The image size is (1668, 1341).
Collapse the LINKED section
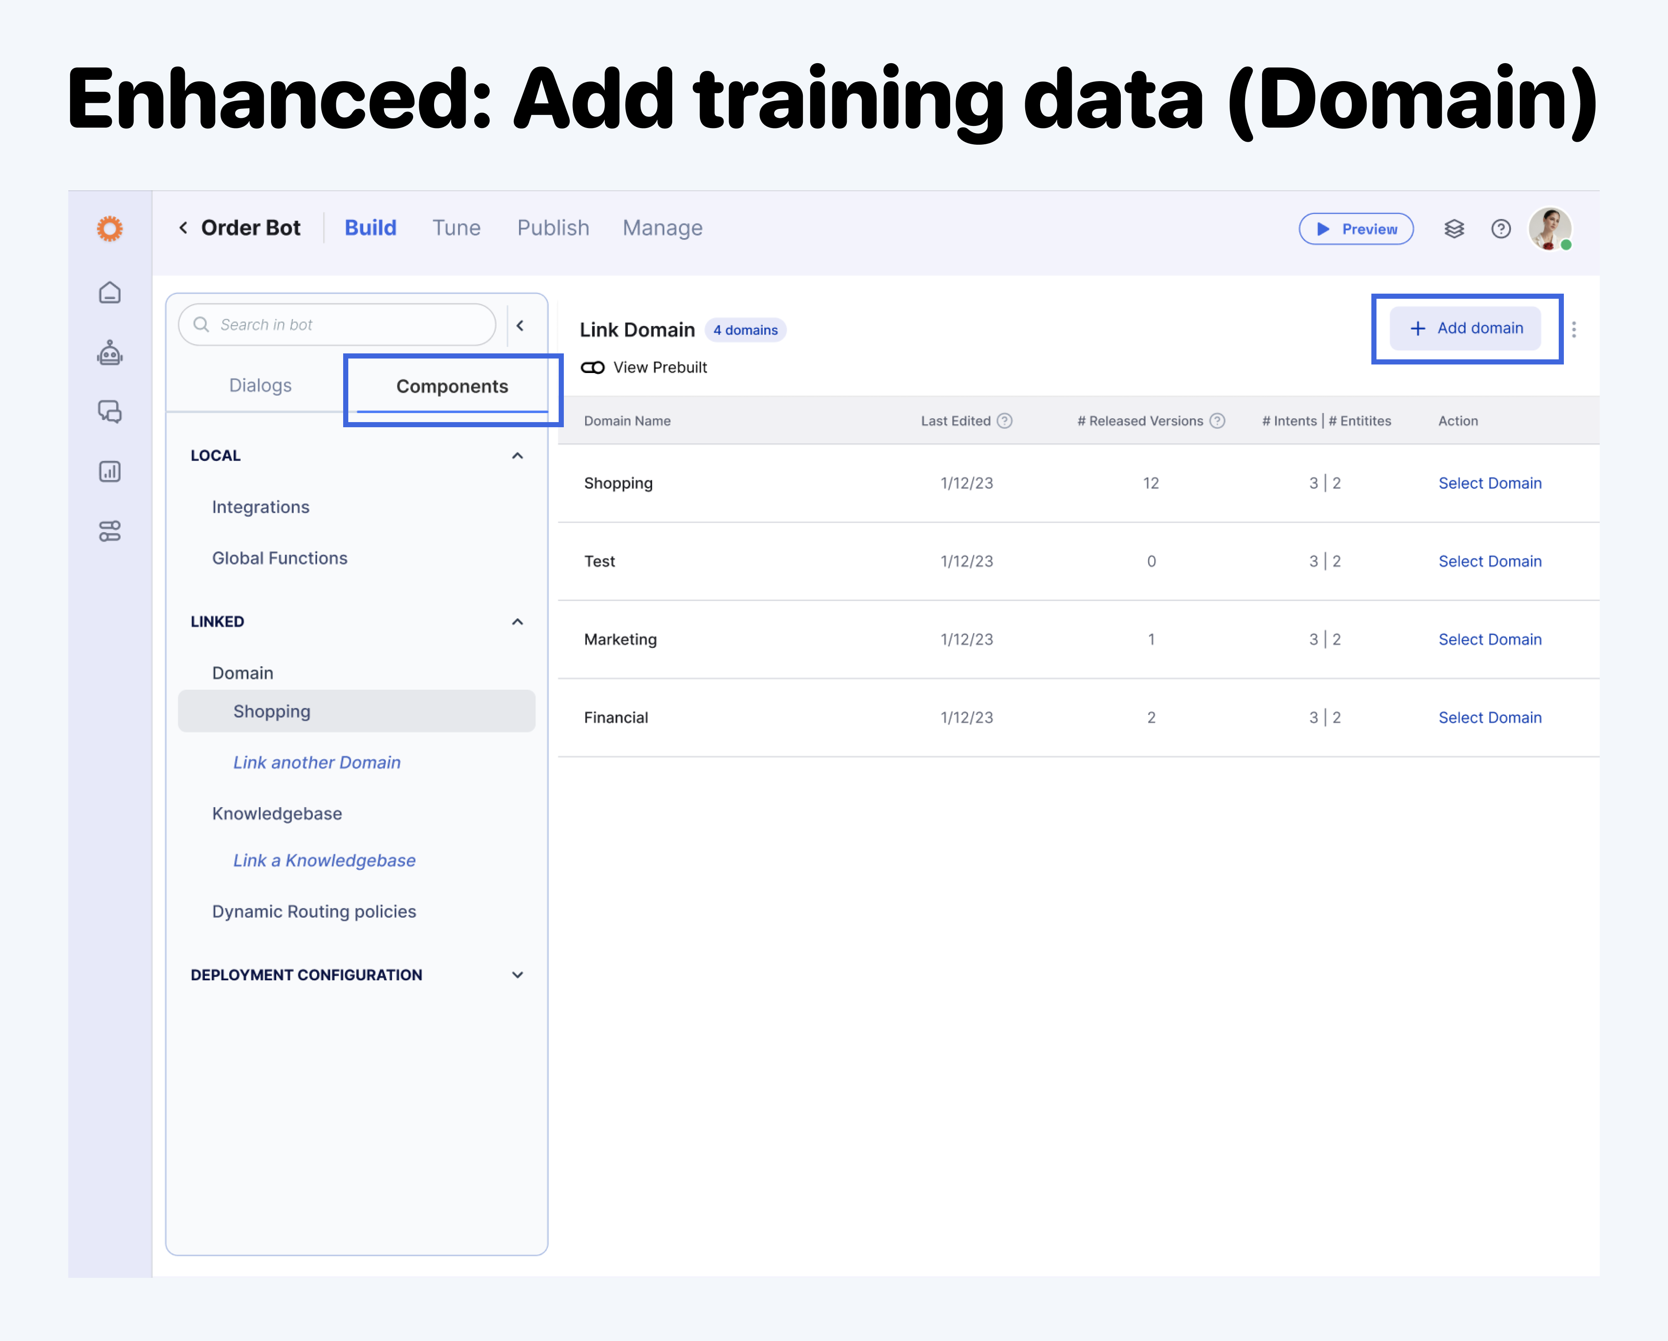(x=518, y=622)
